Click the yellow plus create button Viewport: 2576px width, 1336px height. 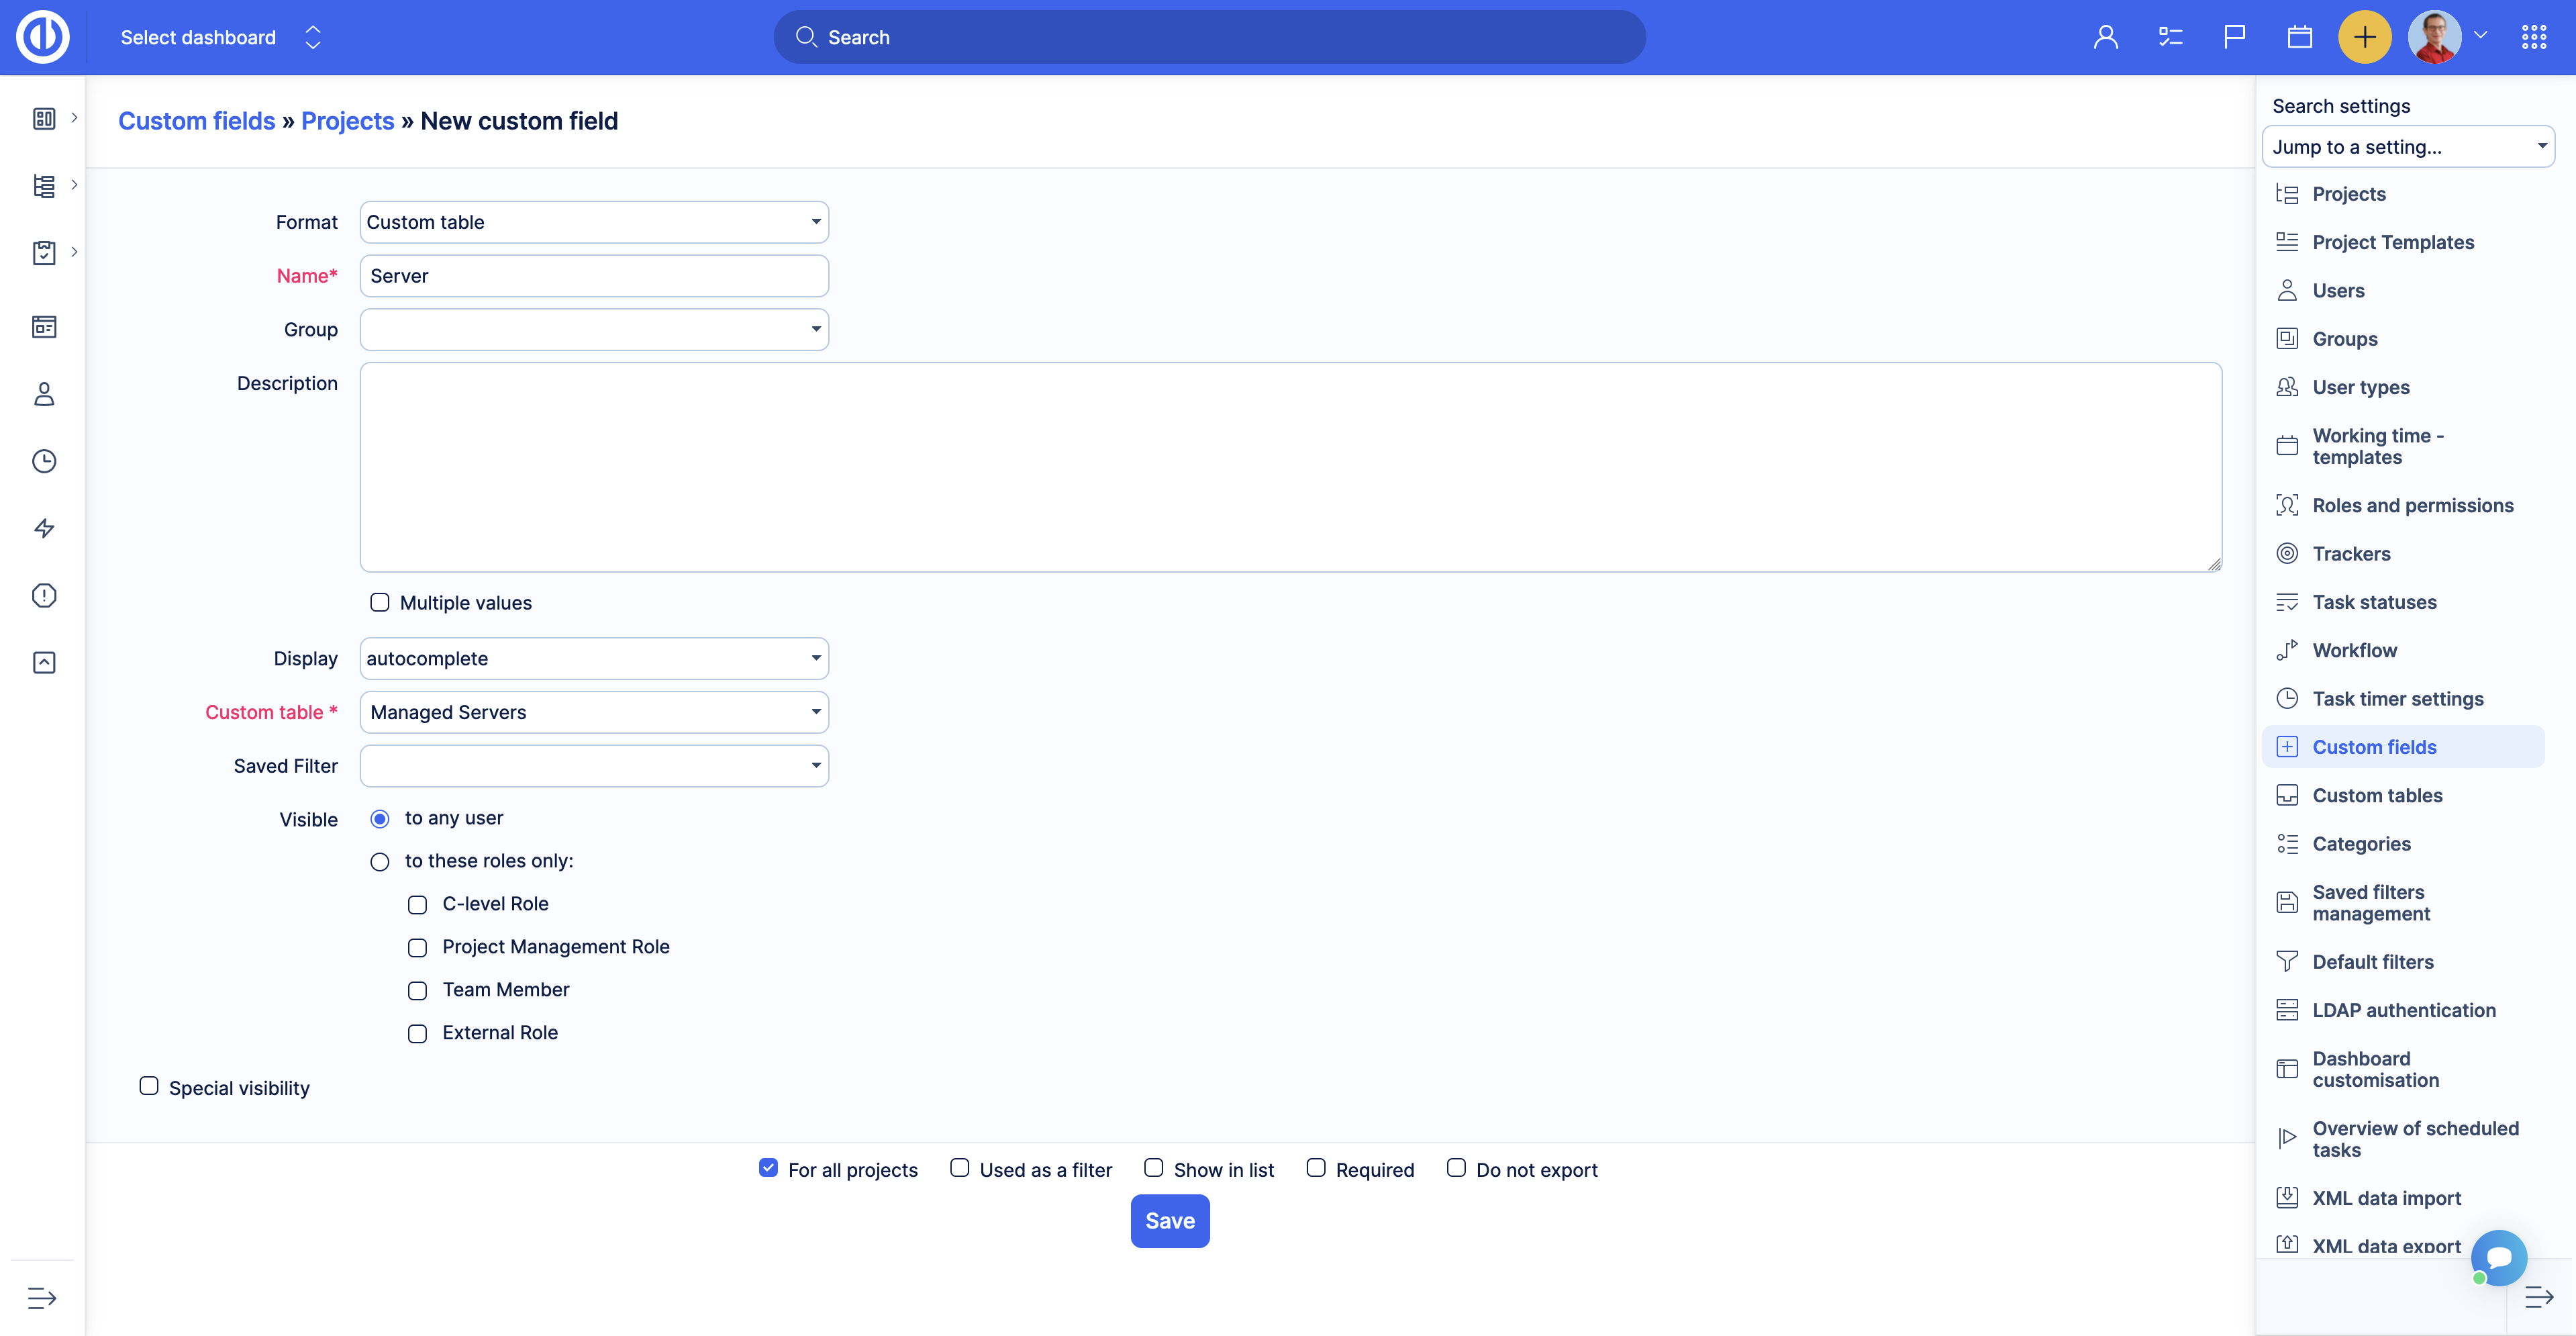pos(2364,38)
